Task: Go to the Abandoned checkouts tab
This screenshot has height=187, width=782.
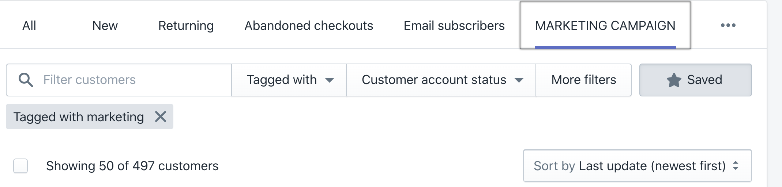Action: coord(309,26)
